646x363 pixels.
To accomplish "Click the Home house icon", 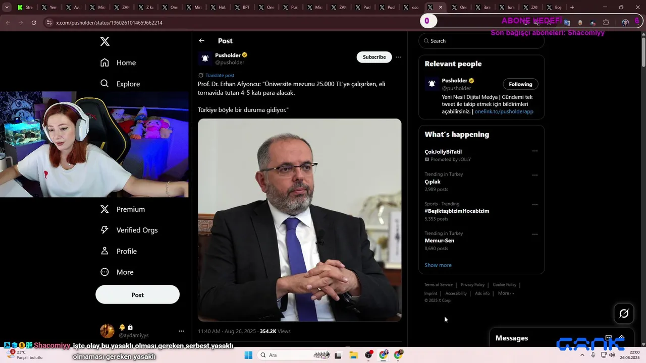I will coord(104,63).
